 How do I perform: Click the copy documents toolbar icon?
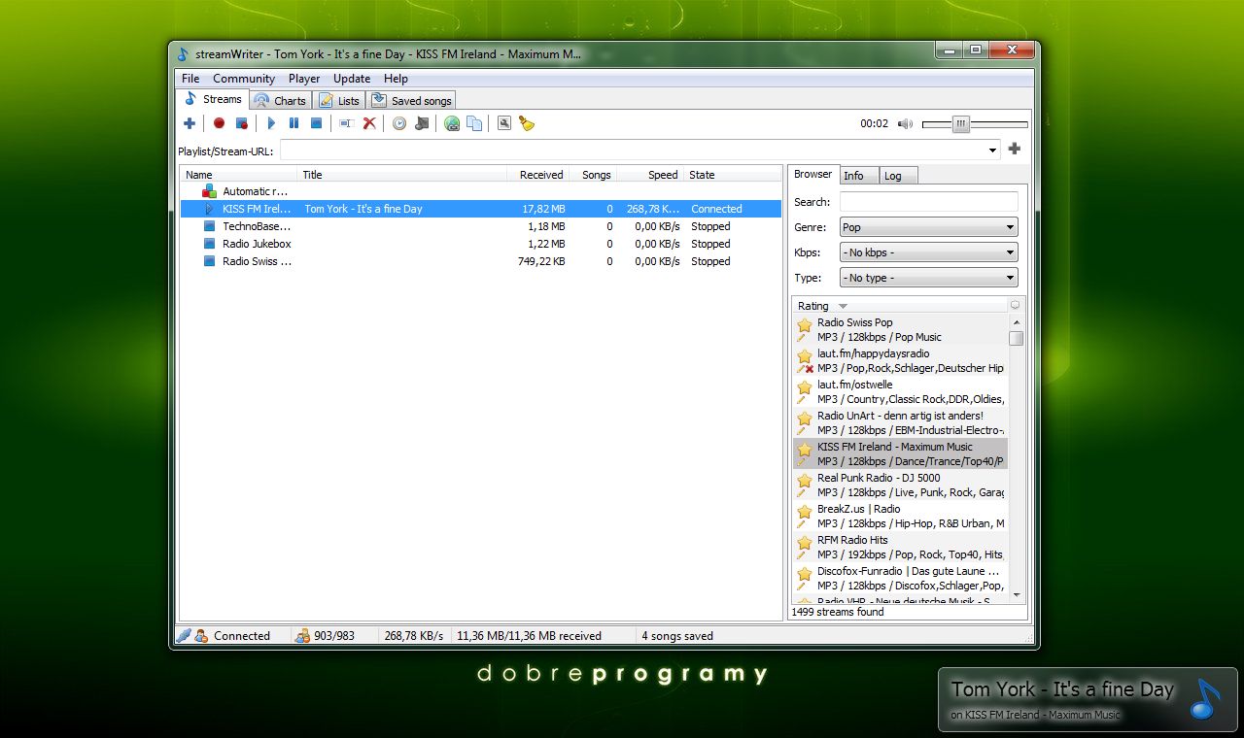pyautogui.click(x=474, y=123)
